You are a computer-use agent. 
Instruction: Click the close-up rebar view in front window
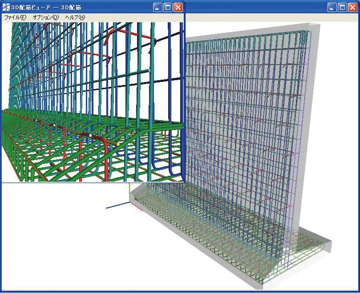[93, 102]
